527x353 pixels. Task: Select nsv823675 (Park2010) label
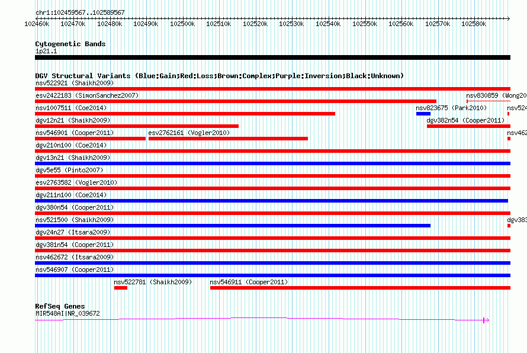pos(451,108)
